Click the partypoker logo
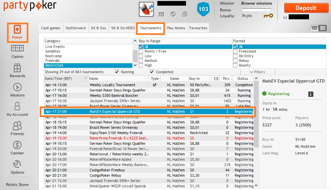This screenshot has height=190, width=331. coord(30,6)
